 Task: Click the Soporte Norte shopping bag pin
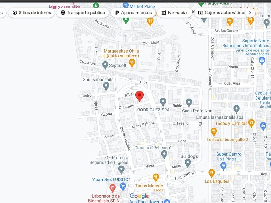coord(262,61)
